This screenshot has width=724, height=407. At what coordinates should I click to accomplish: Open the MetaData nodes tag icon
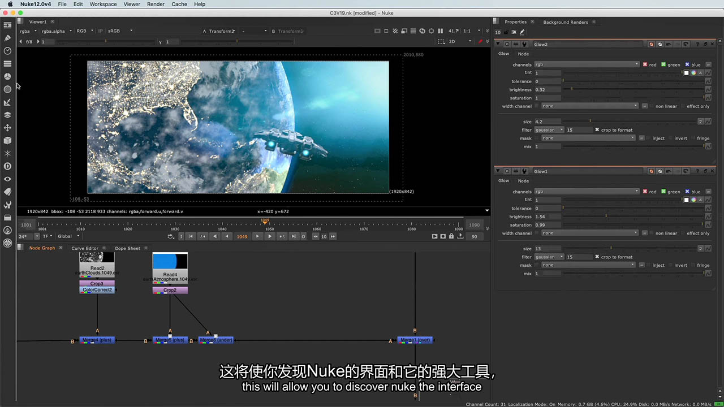(x=7, y=192)
